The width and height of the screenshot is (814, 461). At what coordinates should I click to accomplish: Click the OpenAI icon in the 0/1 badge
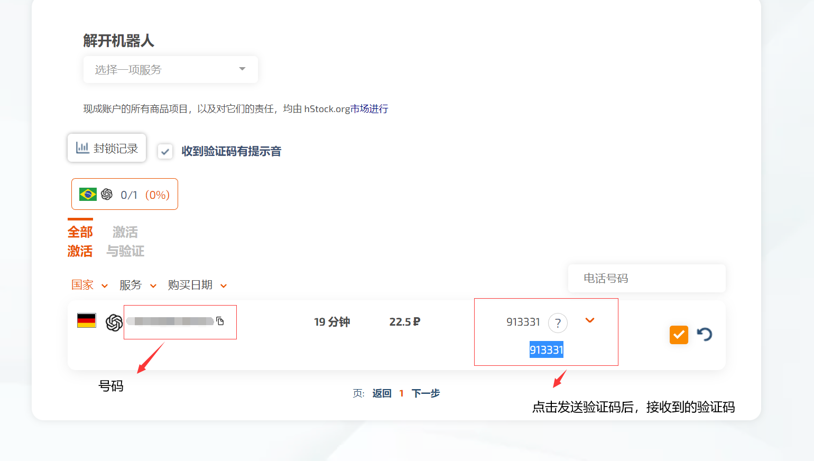pos(107,195)
